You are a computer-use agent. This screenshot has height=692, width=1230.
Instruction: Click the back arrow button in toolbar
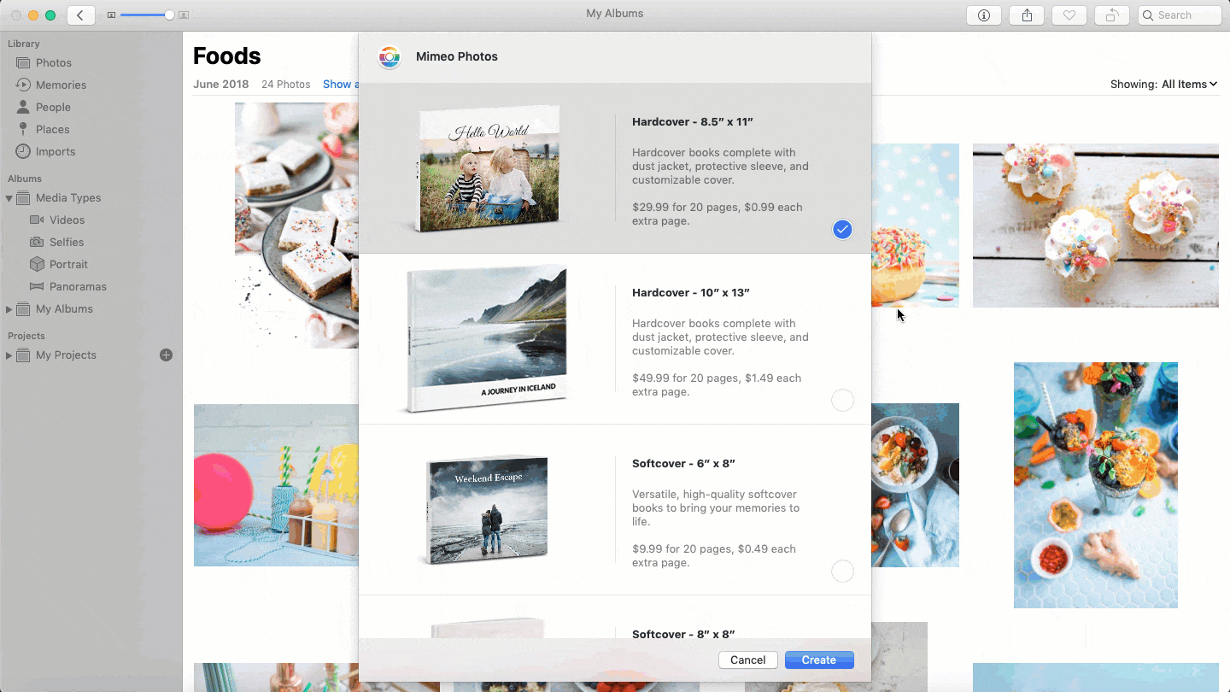click(x=81, y=15)
